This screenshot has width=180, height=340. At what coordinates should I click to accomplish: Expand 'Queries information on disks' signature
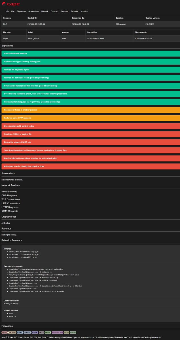click(91, 158)
